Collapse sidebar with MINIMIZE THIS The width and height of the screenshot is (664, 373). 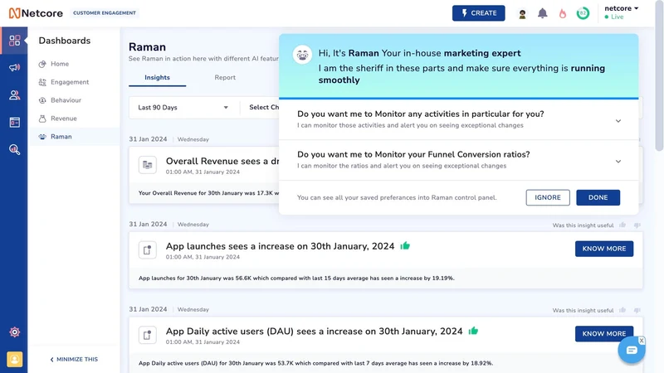(74, 359)
